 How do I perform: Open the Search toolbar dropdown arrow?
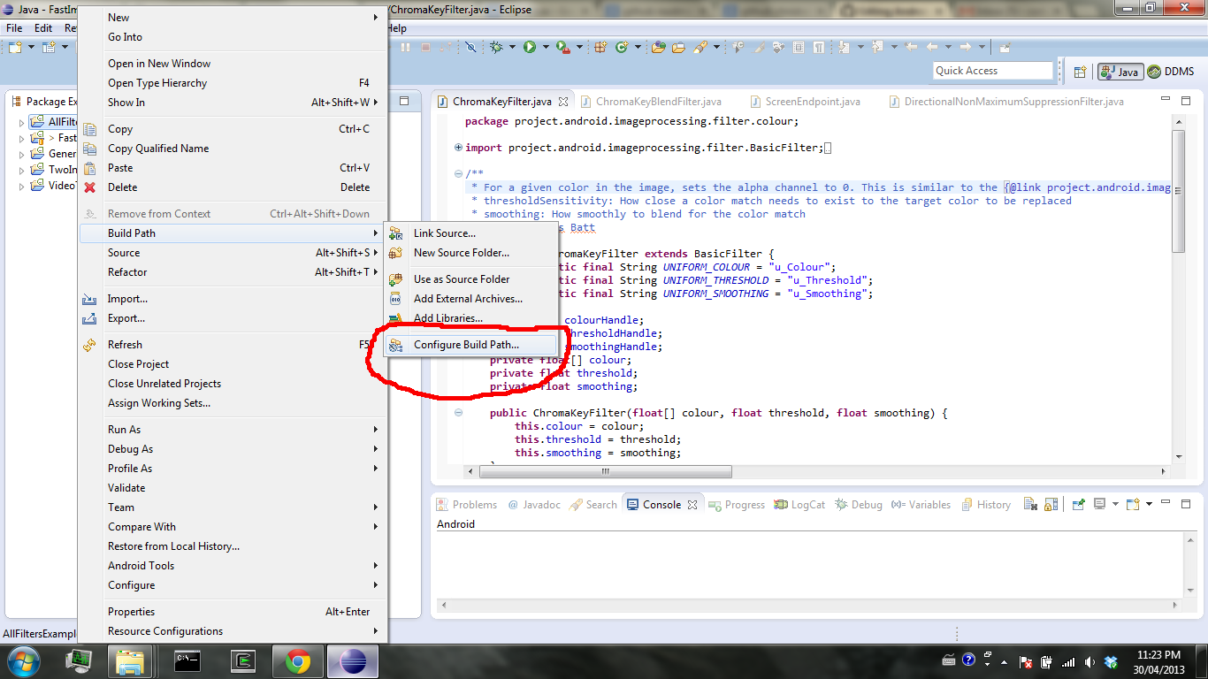[x=716, y=47]
